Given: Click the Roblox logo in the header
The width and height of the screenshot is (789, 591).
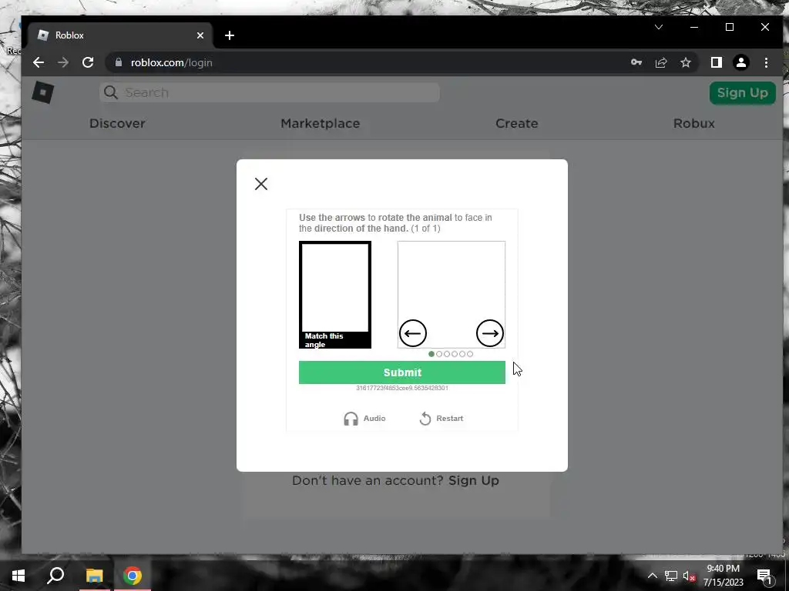Looking at the screenshot, I should click(x=43, y=92).
